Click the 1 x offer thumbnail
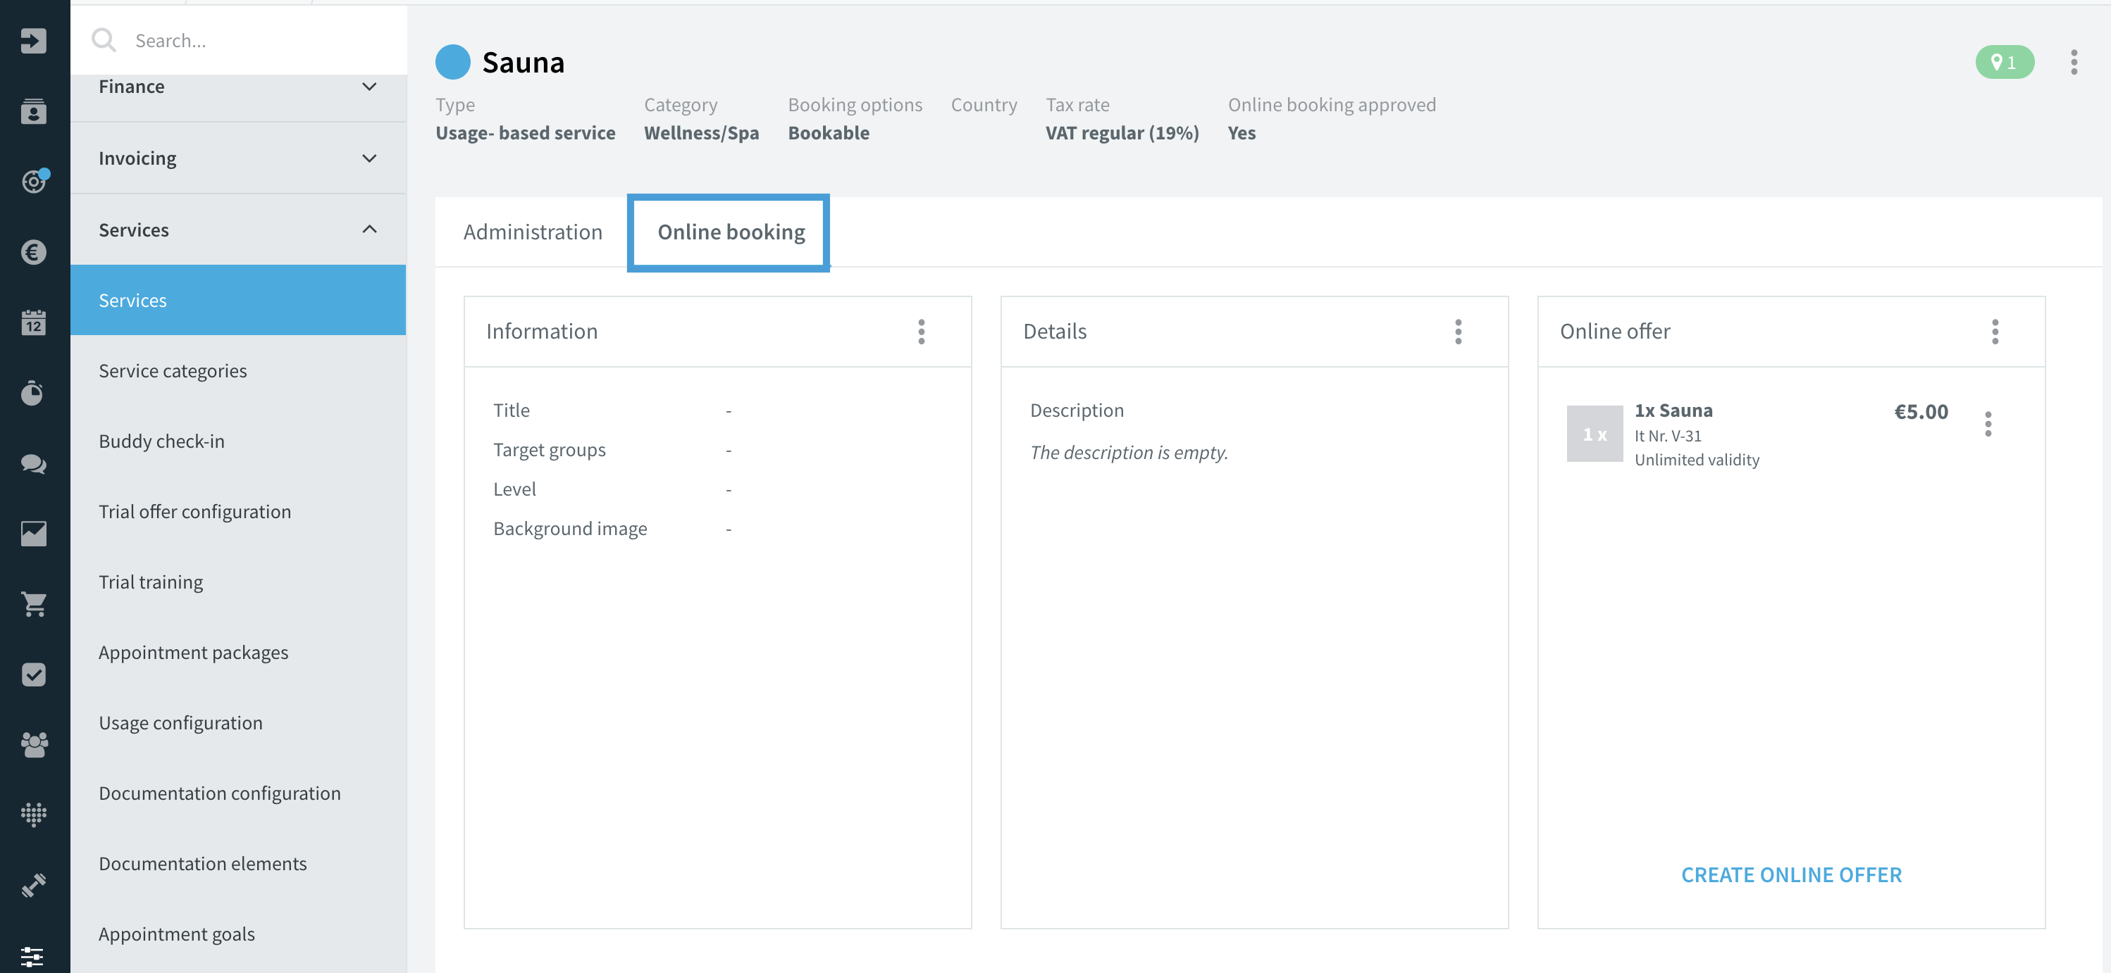 tap(1595, 434)
